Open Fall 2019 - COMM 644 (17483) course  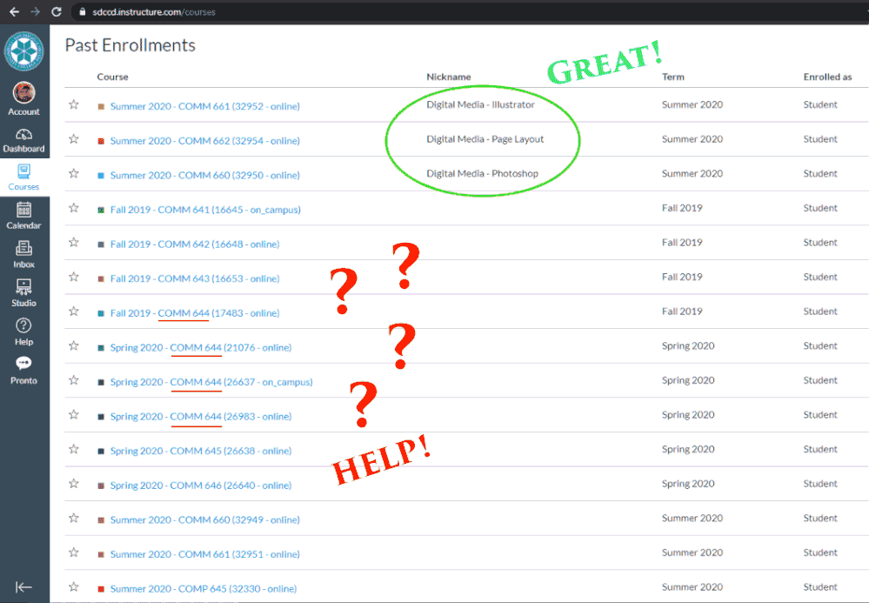(195, 313)
